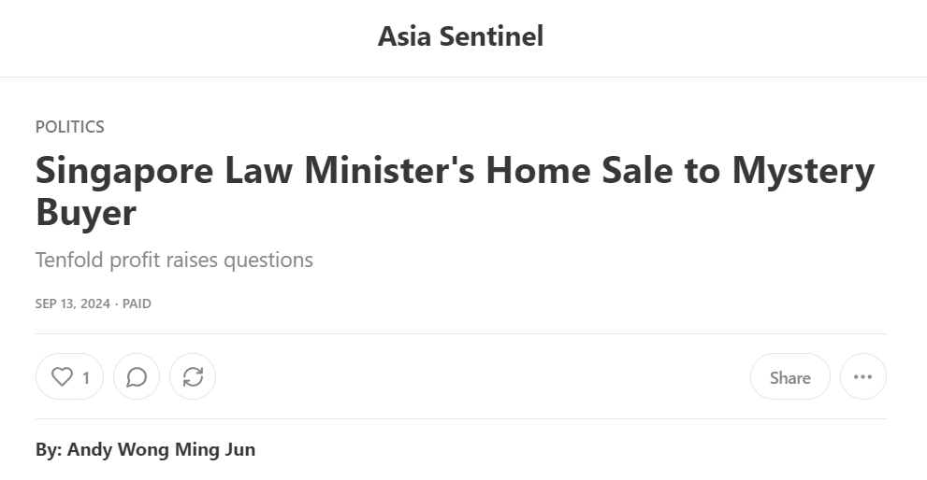Click the word "Mystery" in the headline
Screen dimensions: 927x480
[x=803, y=172]
